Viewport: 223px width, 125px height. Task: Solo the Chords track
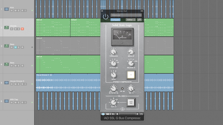pyautogui.click(x=18, y=29)
